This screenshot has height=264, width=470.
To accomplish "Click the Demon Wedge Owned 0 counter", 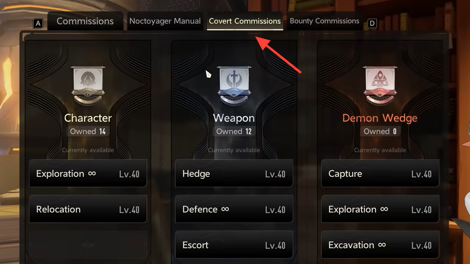I will point(380,132).
